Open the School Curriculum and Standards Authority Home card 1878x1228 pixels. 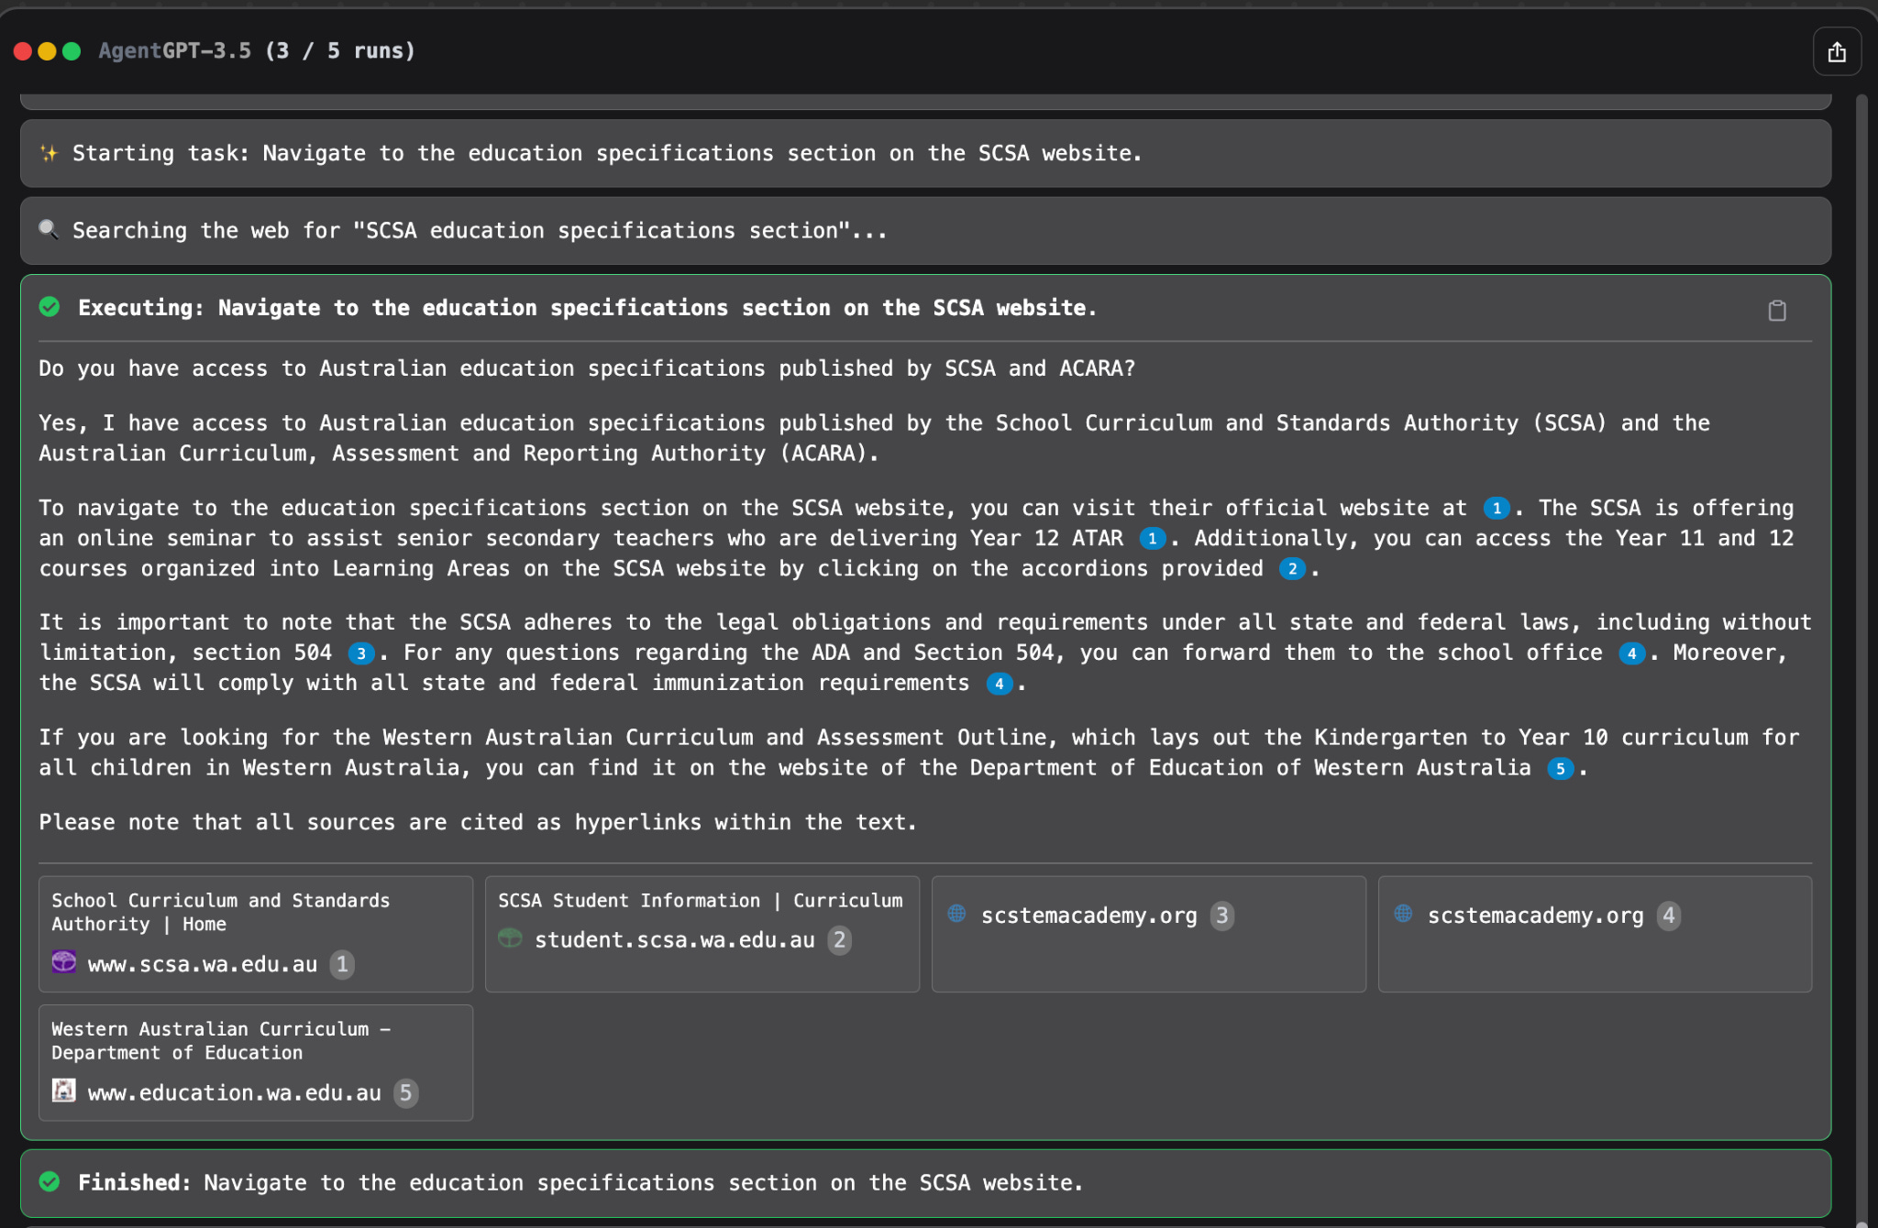[256, 934]
